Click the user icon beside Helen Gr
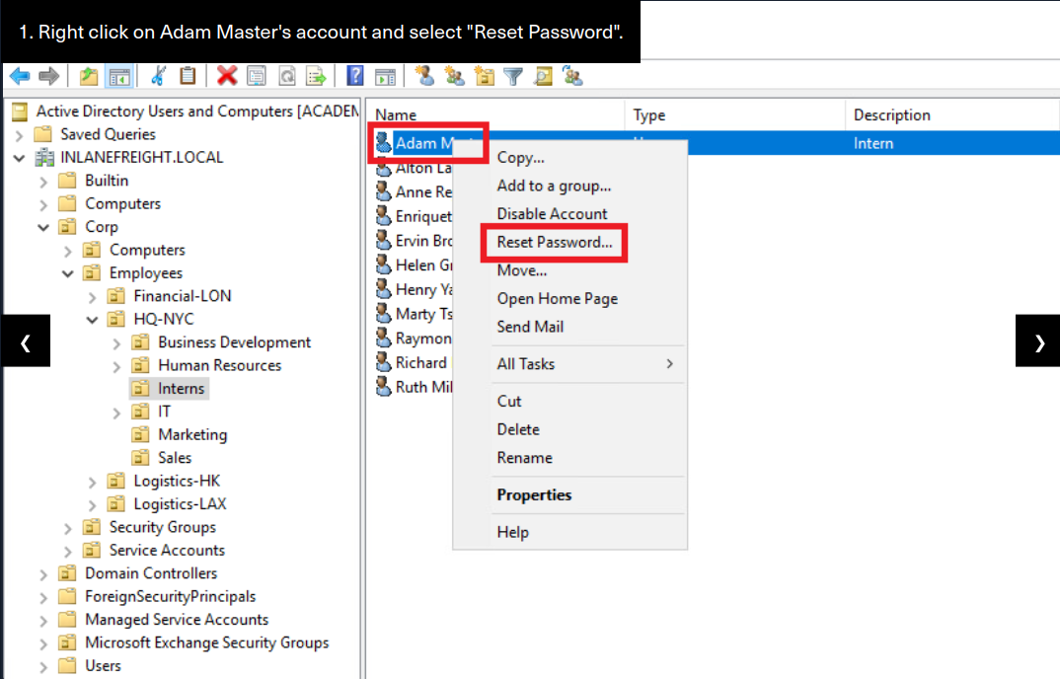This screenshot has width=1060, height=679. click(383, 265)
